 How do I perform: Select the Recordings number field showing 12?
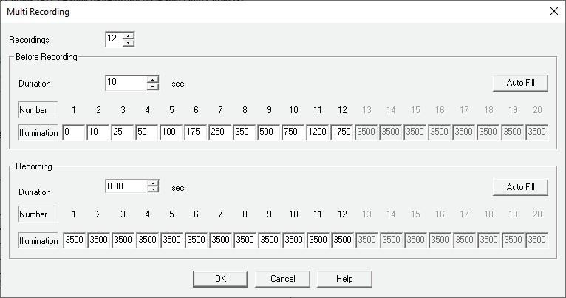coord(113,39)
